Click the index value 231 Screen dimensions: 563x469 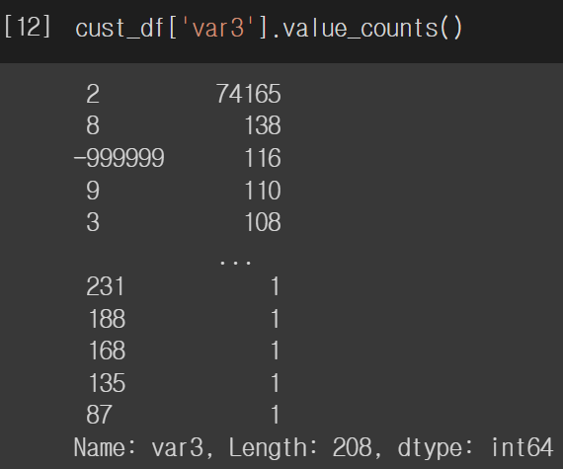(x=106, y=286)
